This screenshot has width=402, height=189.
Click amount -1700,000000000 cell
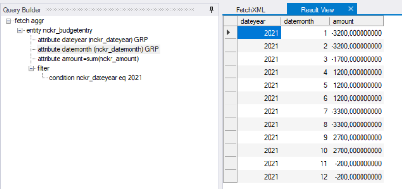(x=357, y=59)
